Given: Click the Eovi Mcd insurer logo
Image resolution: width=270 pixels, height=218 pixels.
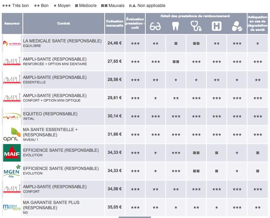Looking at the screenshot, I should (12, 116).
